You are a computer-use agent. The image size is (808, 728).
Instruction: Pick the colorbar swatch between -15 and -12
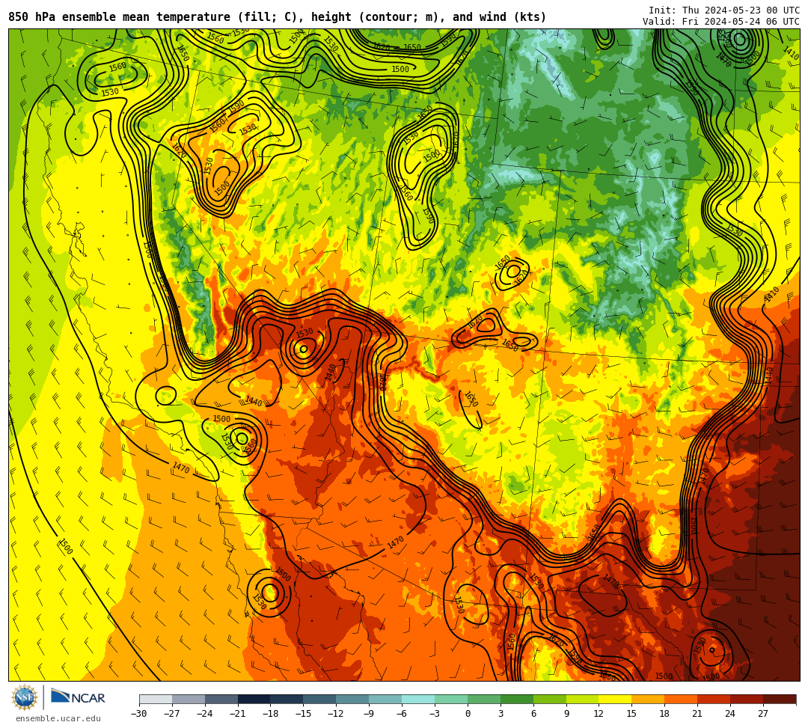(x=320, y=699)
